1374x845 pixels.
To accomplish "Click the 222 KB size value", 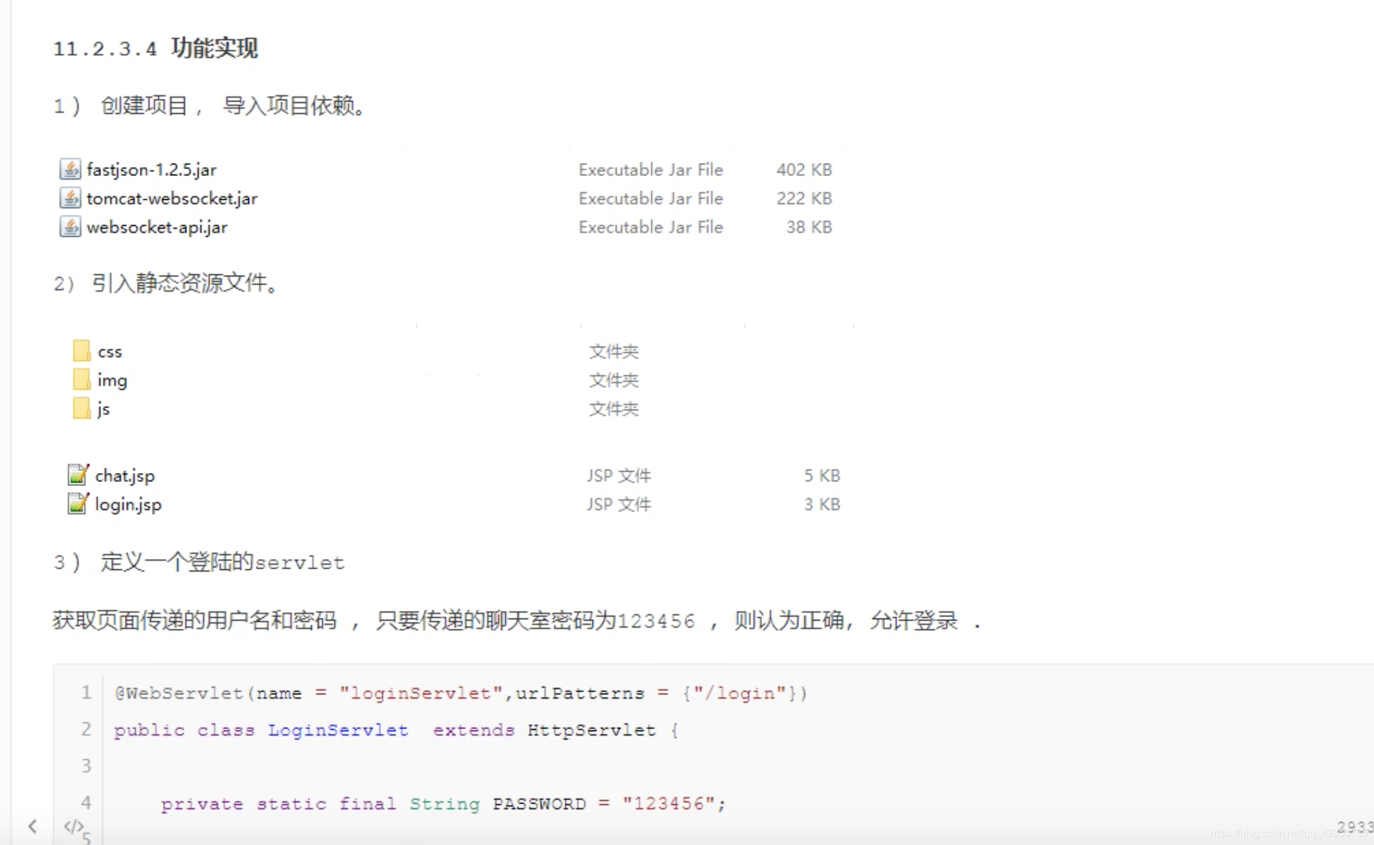I will (804, 198).
